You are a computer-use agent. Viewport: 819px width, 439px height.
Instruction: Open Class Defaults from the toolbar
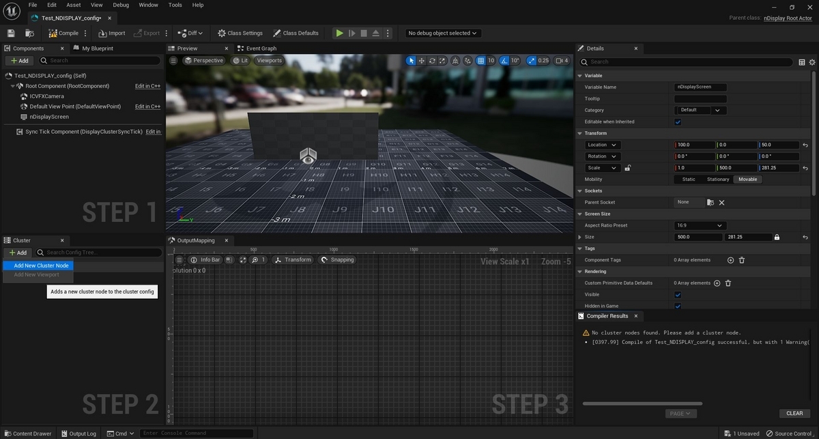click(296, 33)
